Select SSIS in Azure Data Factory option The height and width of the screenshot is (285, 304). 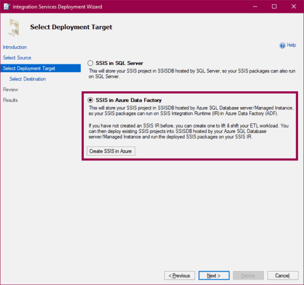pyautogui.click(x=90, y=100)
